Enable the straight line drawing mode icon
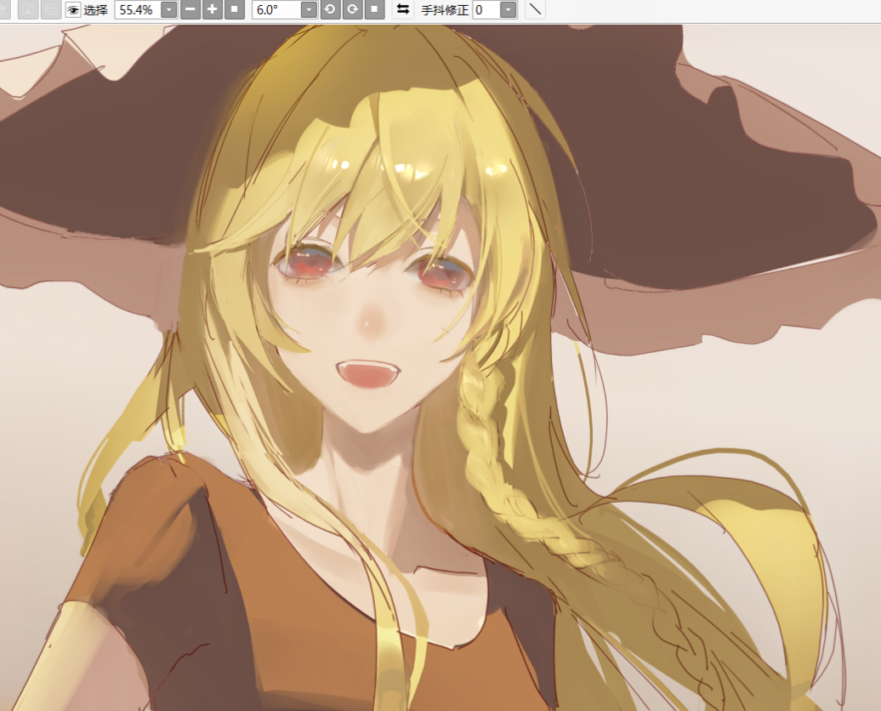 [535, 10]
